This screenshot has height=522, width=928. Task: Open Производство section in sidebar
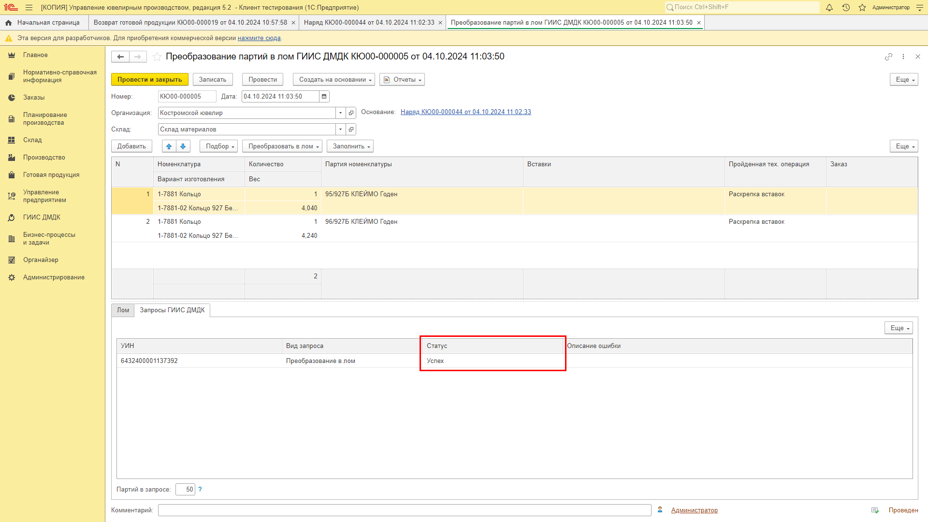coord(44,158)
